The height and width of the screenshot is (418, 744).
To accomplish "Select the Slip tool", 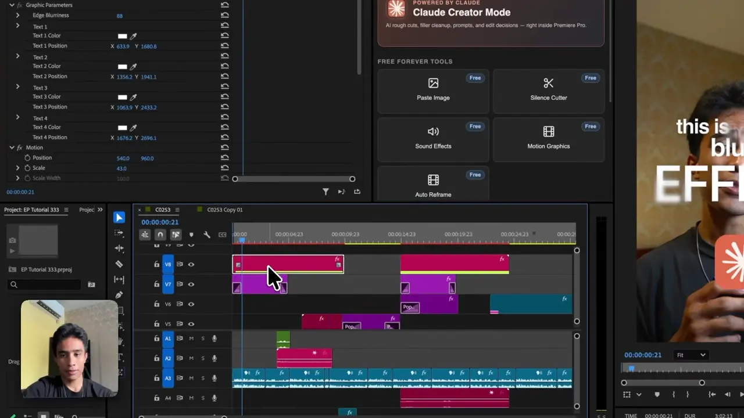I will click(x=119, y=279).
